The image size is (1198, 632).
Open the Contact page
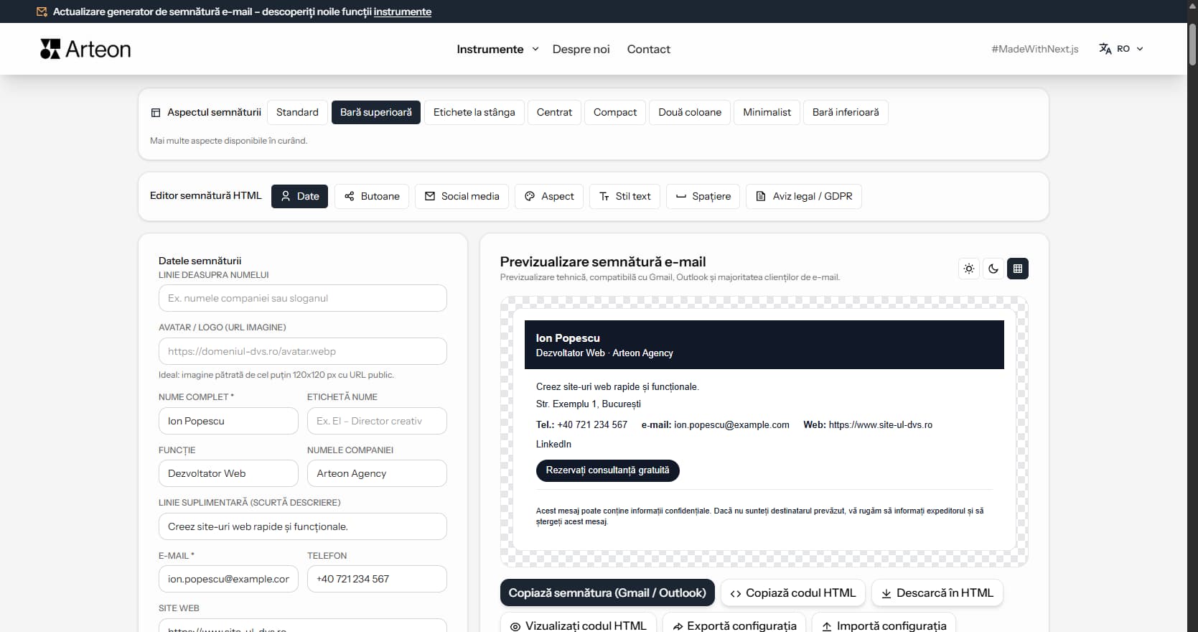click(x=649, y=49)
